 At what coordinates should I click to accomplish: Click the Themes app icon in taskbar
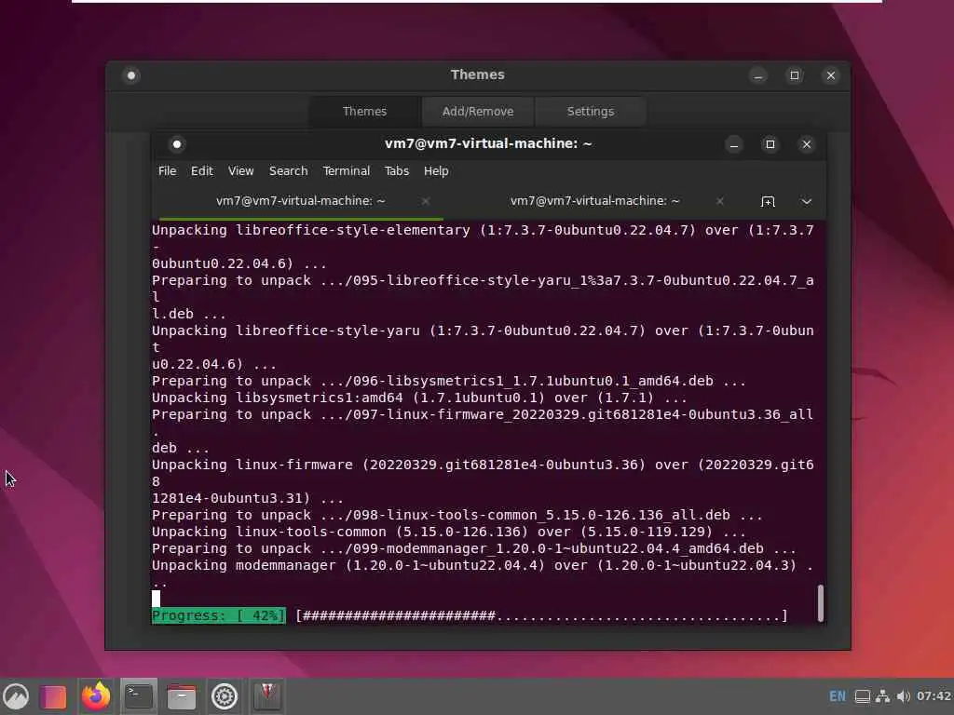pos(267,696)
